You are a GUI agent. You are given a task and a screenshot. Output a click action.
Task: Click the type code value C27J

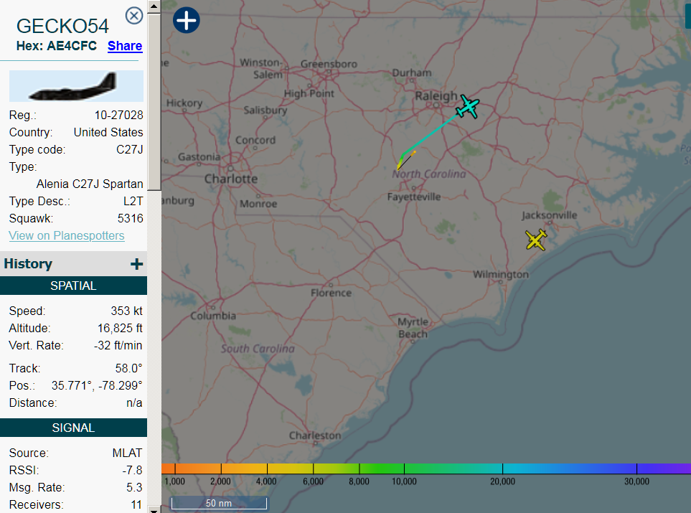click(x=130, y=149)
